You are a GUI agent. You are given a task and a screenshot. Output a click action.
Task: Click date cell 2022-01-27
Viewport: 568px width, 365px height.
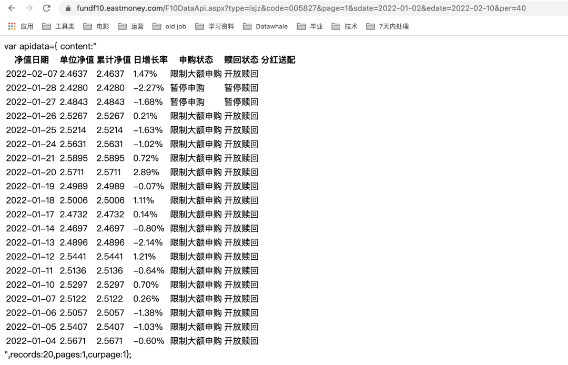(x=31, y=102)
